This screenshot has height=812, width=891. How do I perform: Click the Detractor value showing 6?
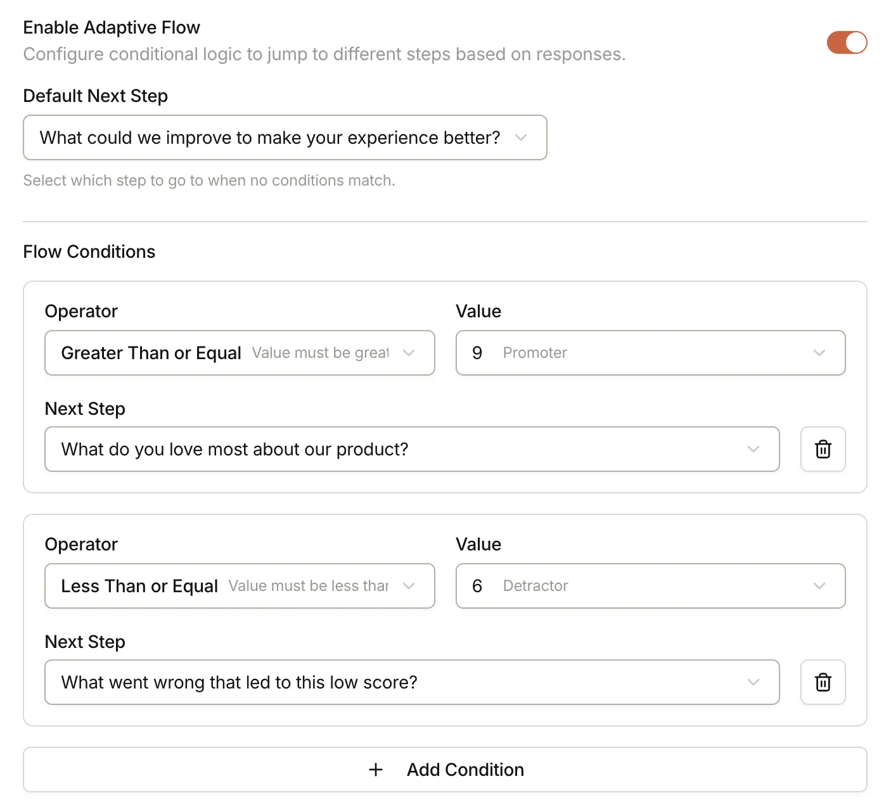pyautogui.click(x=477, y=586)
